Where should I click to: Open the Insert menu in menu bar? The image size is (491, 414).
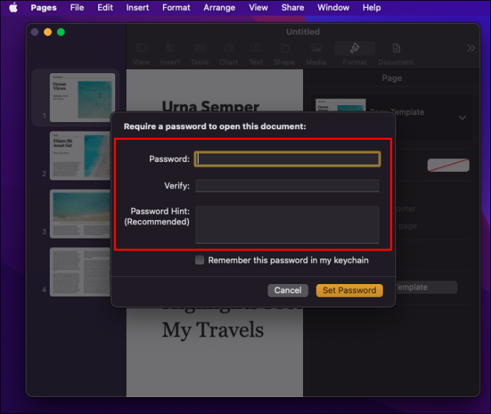[137, 8]
